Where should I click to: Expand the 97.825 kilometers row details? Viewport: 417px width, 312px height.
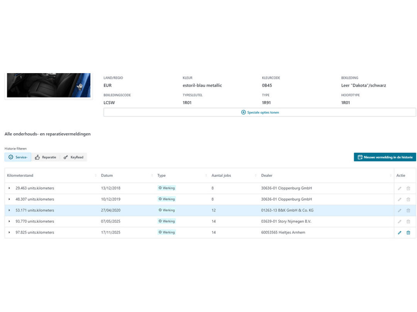(x=9, y=233)
